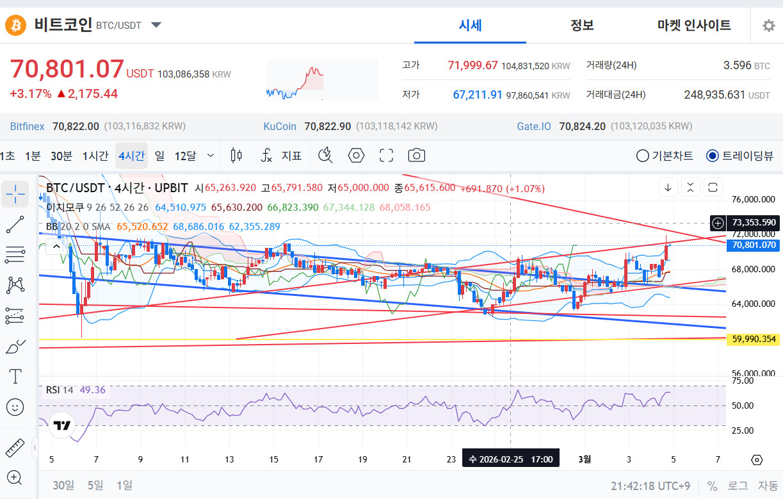Viewport: 783px width, 499px height.
Task: Select the long position forecasting tool
Action: [15, 315]
